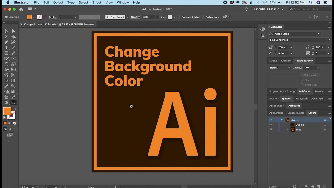Open the Essentials Classic workspace dropdown

tap(269, 9)
